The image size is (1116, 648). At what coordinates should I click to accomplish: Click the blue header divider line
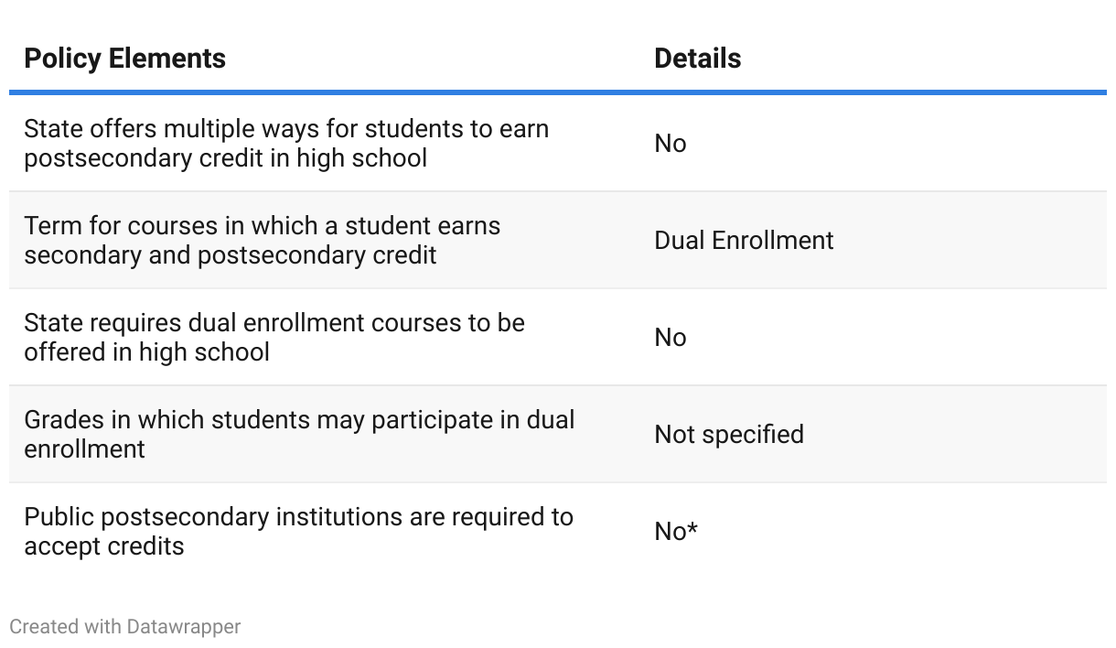558,92
